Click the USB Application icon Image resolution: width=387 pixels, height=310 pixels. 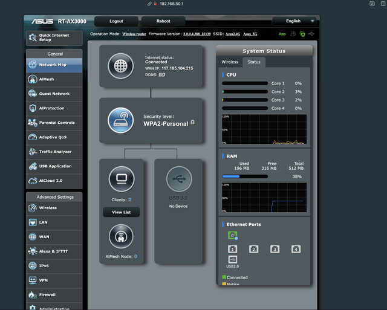(33, 166)
